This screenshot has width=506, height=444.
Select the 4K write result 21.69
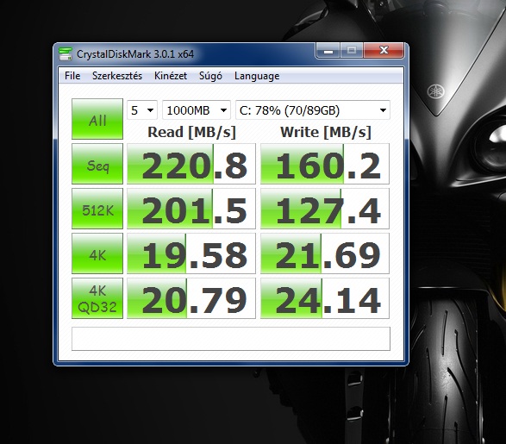[x=325, y=253]
